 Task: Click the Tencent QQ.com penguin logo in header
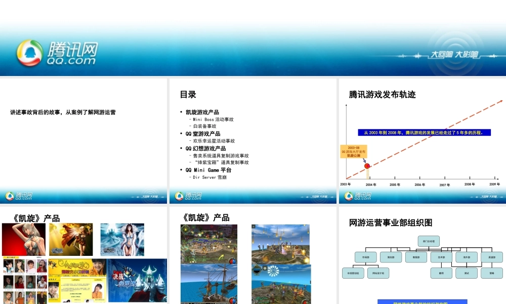coord(30,53)
